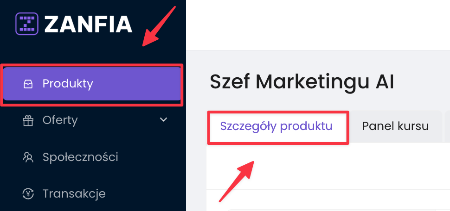Screen dimensions: 450x211
Task: Open Transakcje from the sidebar
Action: click(x=74, y=193)
